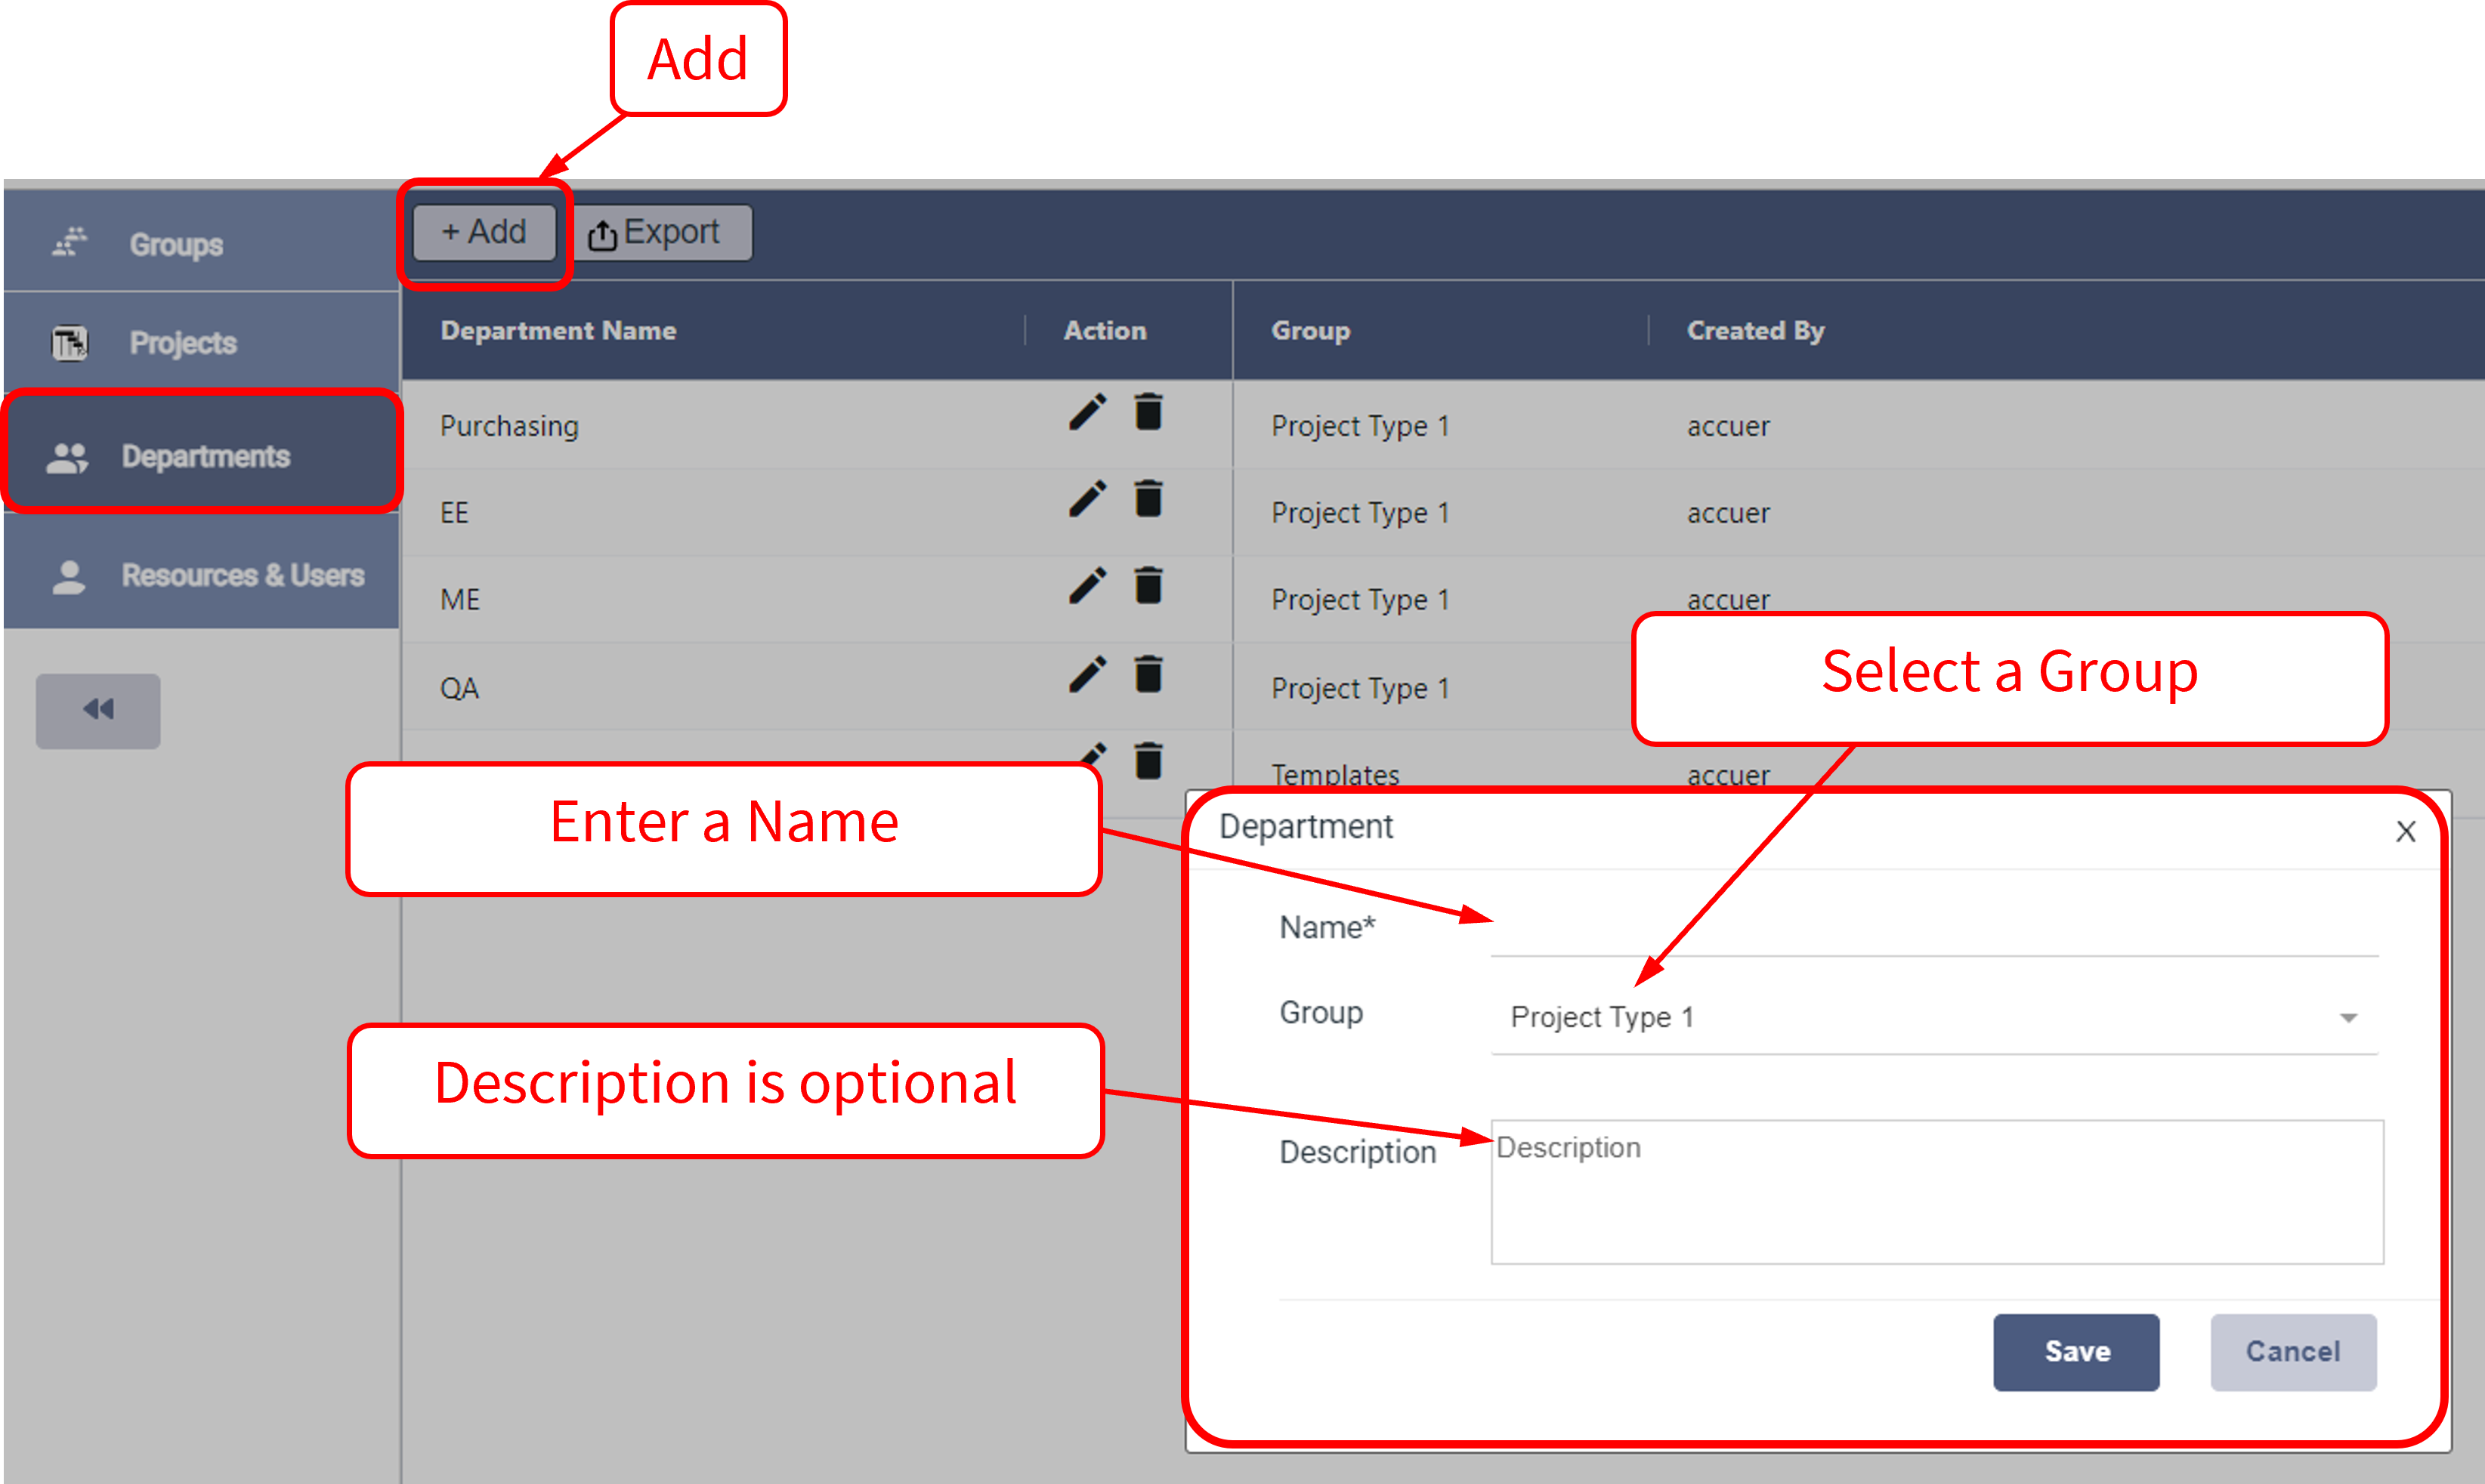The height and width of the screenshot is (1484, 2485).
Task: Open the Groups sidebar section
Action: (x=175, y=244)
